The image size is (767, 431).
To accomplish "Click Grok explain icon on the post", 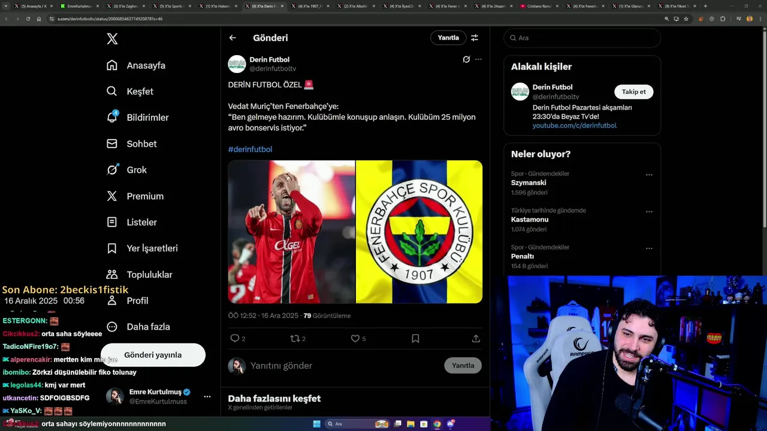I will point(466,59).
